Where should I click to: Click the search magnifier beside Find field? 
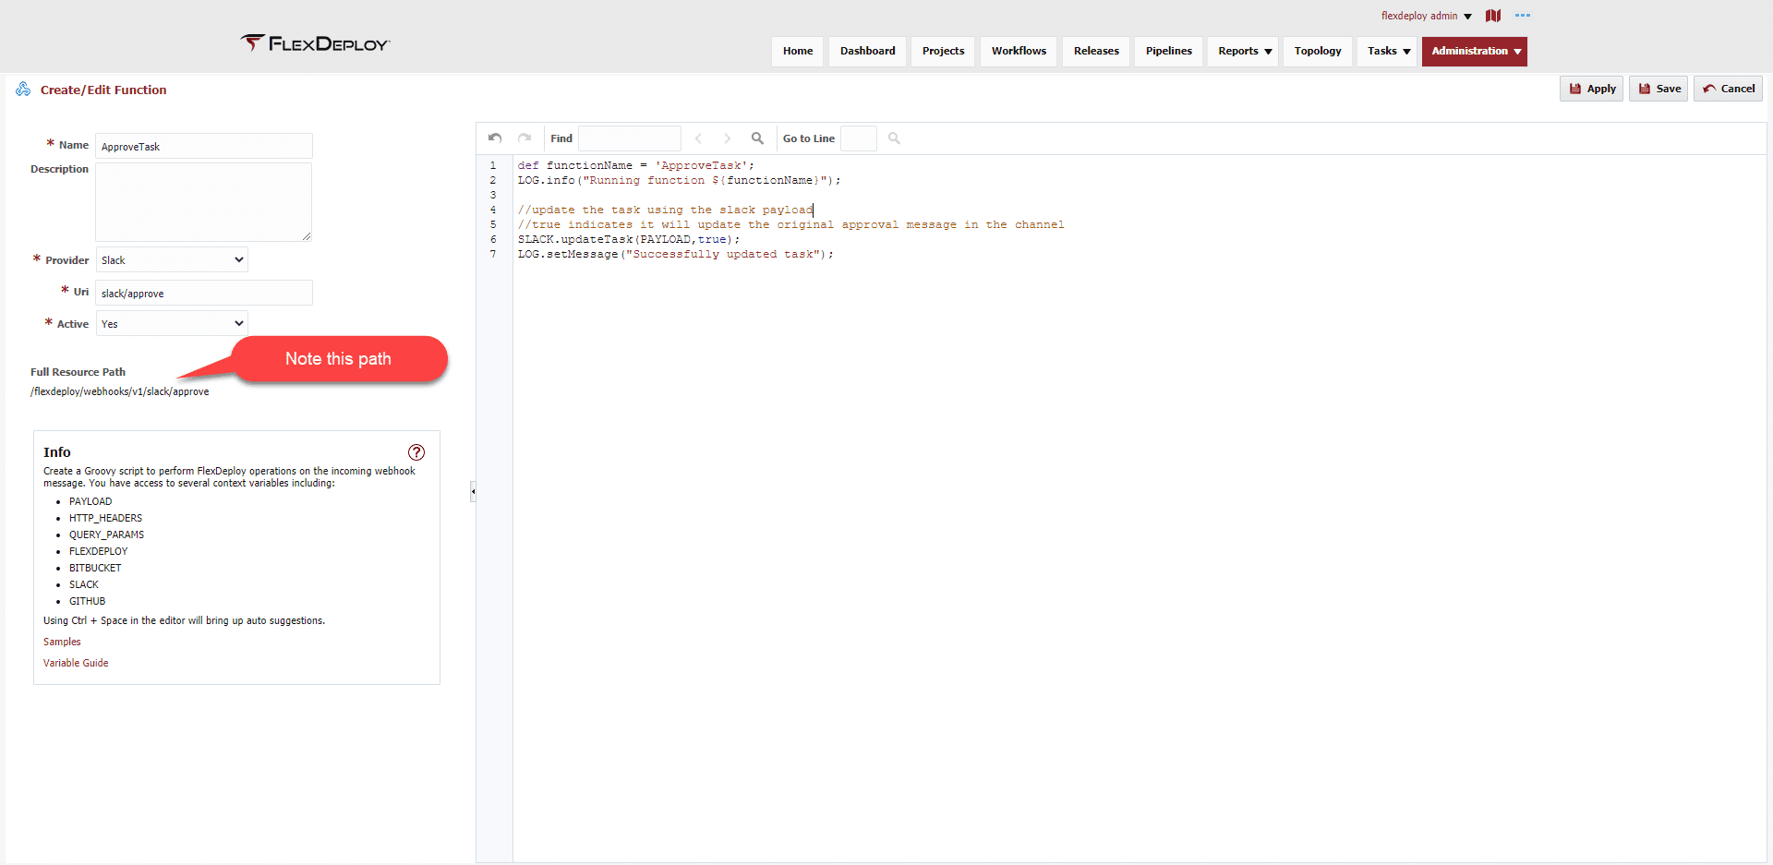pyautogui.click(x=757, y=138)
